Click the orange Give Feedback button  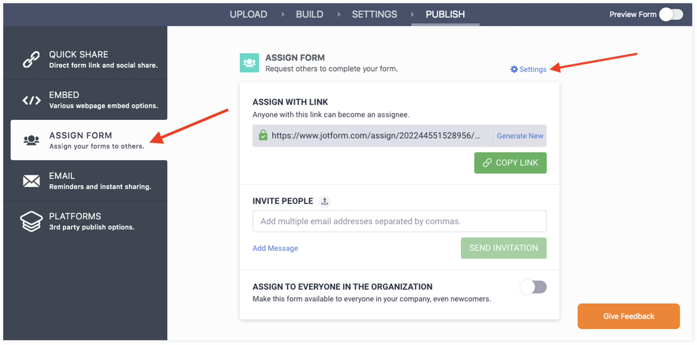point(628,316)
